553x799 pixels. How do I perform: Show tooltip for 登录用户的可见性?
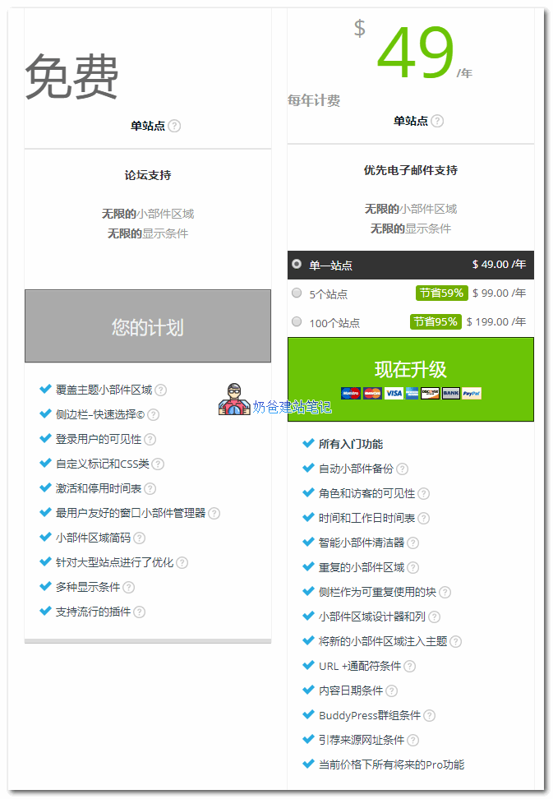pyautogui.click(x=150, y=439)
